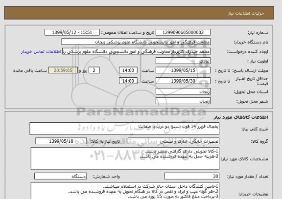
Task: Click the general description field about refrigerator freezer
Action: (124, 129)
